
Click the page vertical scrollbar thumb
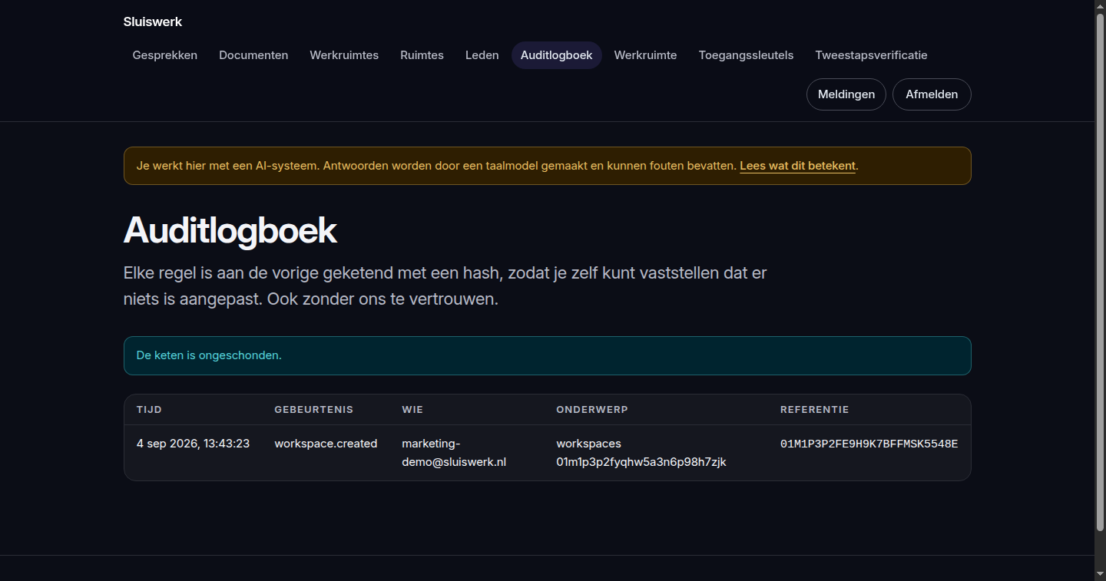1100,272
